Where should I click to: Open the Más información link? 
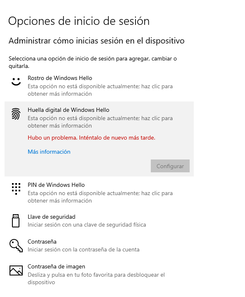point(49,152)
